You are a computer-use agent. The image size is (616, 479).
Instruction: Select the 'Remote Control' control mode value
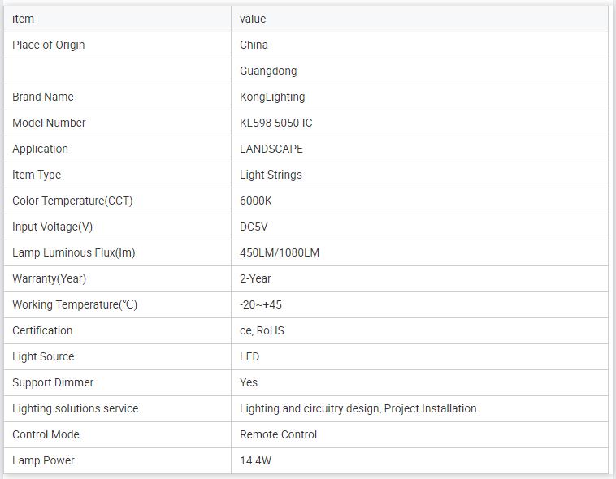click(x=278, y=434)
